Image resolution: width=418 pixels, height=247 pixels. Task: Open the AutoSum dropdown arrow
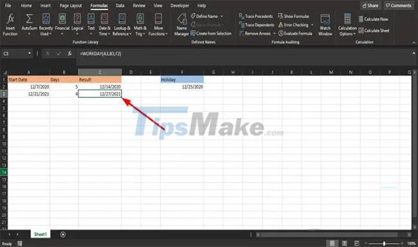click(29, 34)
